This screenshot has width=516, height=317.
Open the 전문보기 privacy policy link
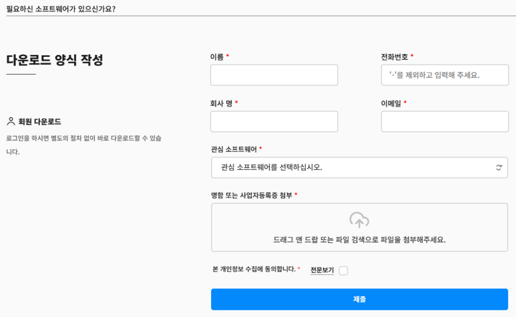point(321,270)
